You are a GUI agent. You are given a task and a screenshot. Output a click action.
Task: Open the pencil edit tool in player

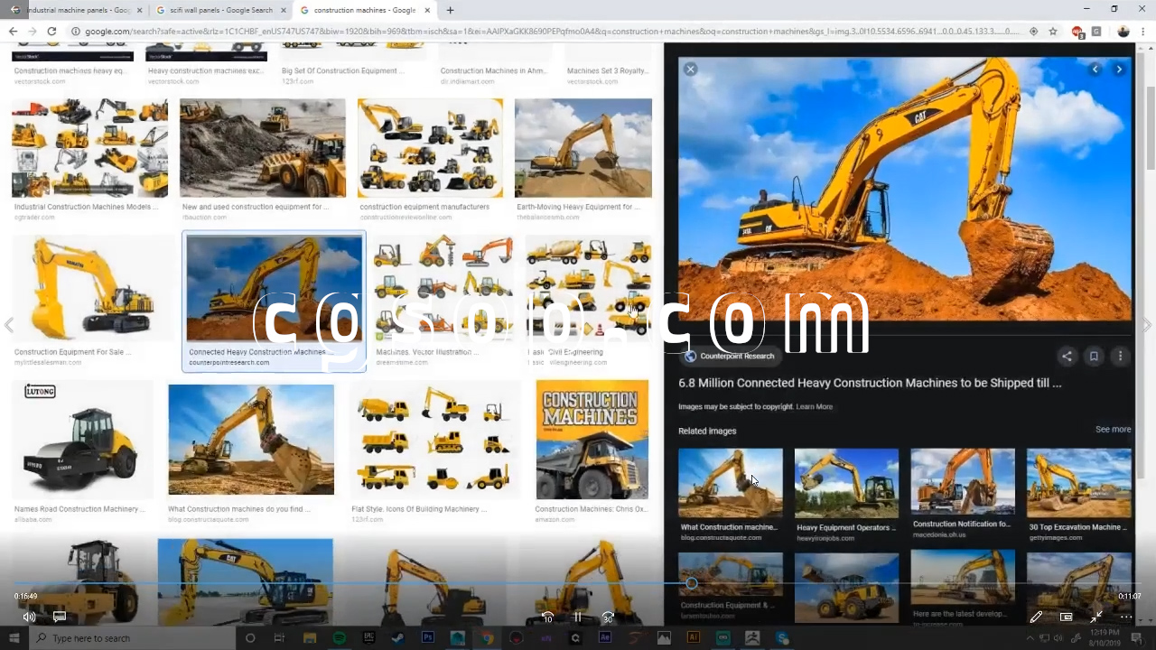1036,617
